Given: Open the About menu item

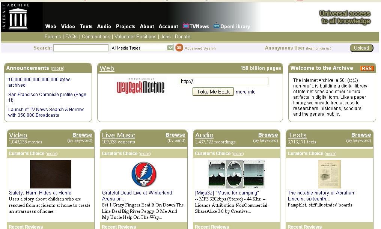Looking at the screenshot, I should pos(147,27).
